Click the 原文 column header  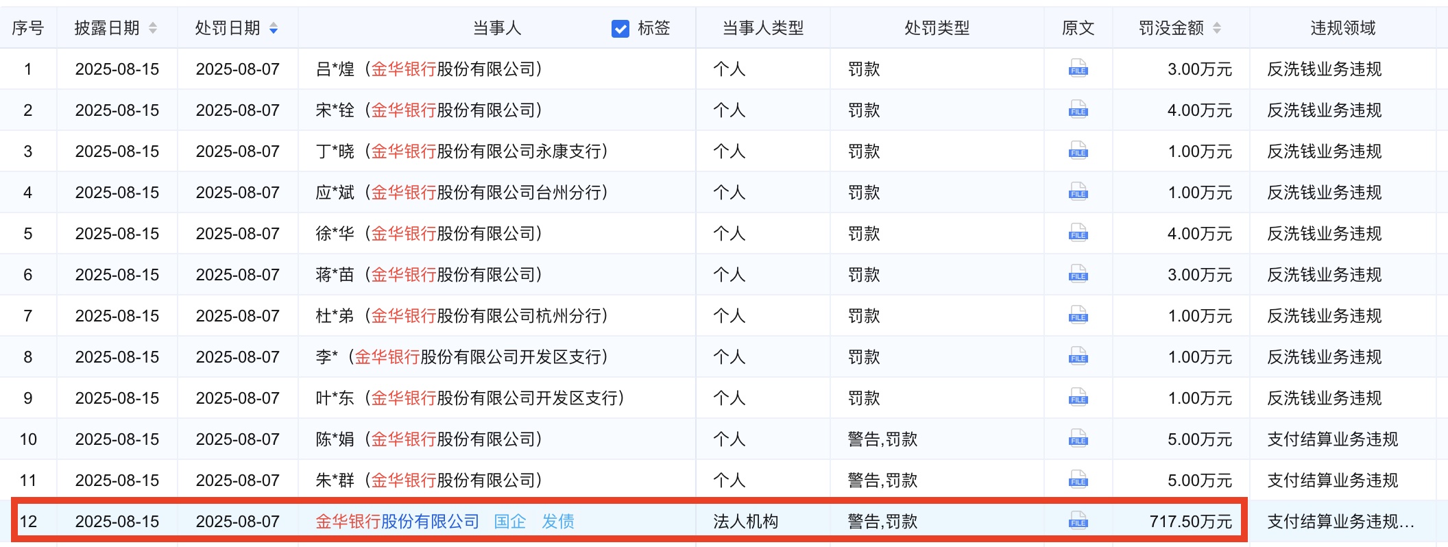tap(1078, 28)
